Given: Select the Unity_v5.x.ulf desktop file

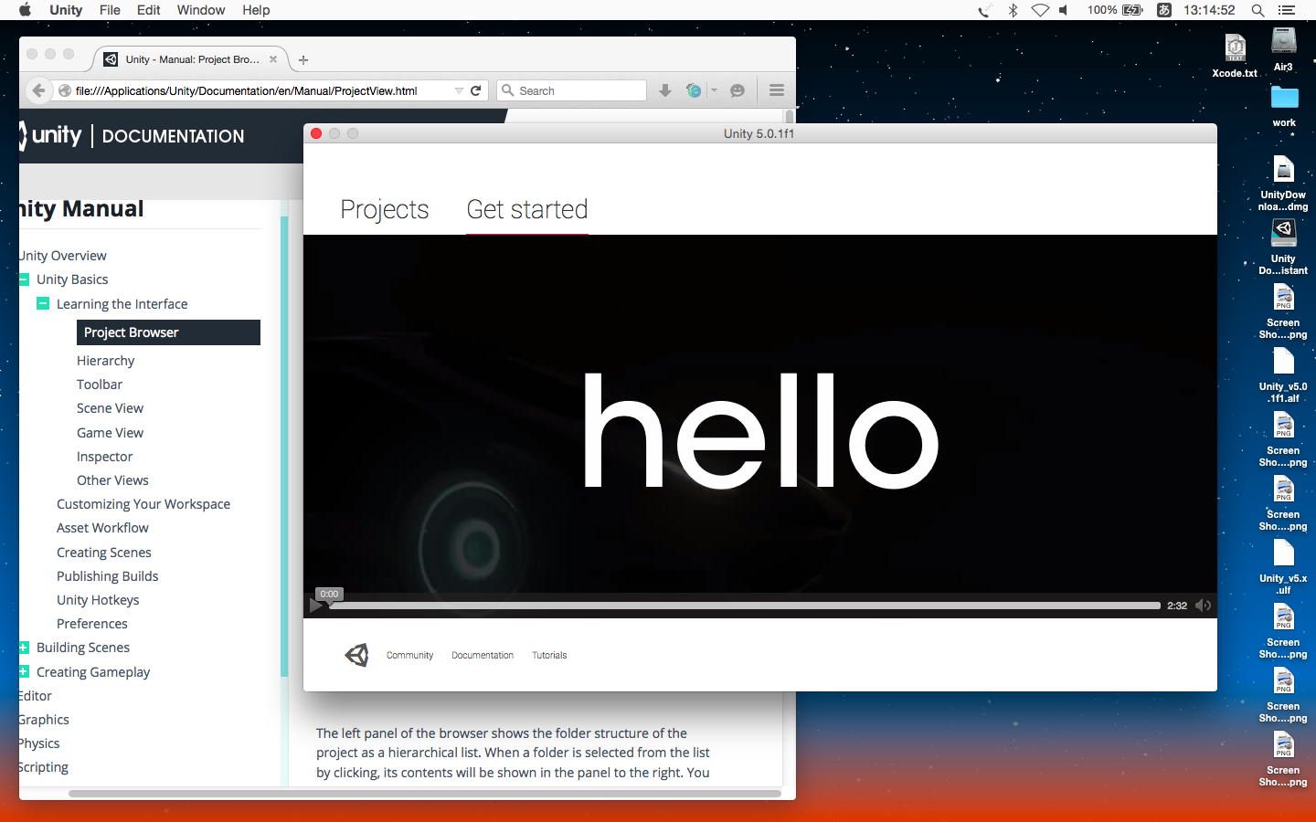Looking at the screenshot, I should click(1284, 566).
